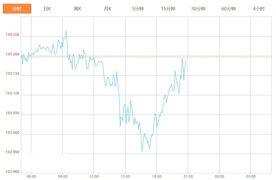The image size is (276, 180).
Task: Click the red 103.250 axis label
Action: (x=12, y=35)
